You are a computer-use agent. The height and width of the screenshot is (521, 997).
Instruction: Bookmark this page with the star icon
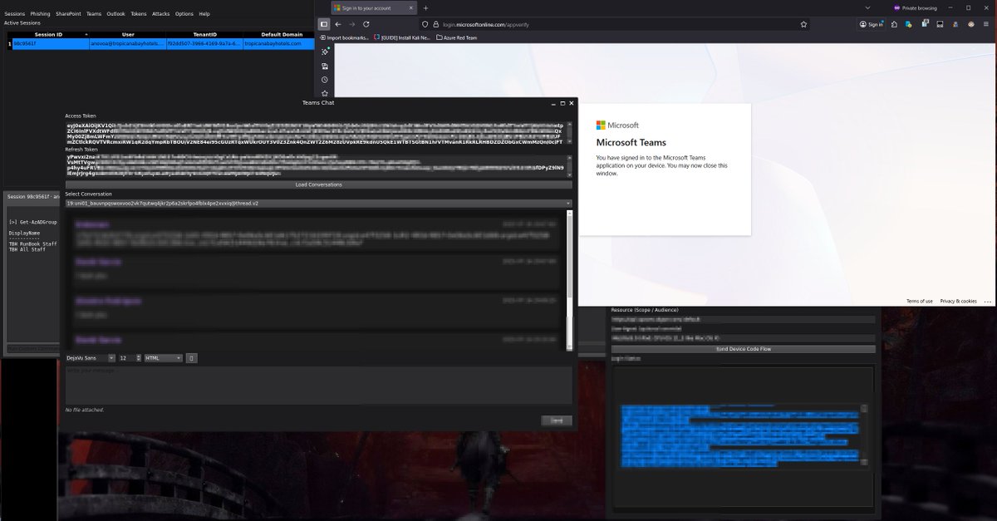(x=804, y=25)
